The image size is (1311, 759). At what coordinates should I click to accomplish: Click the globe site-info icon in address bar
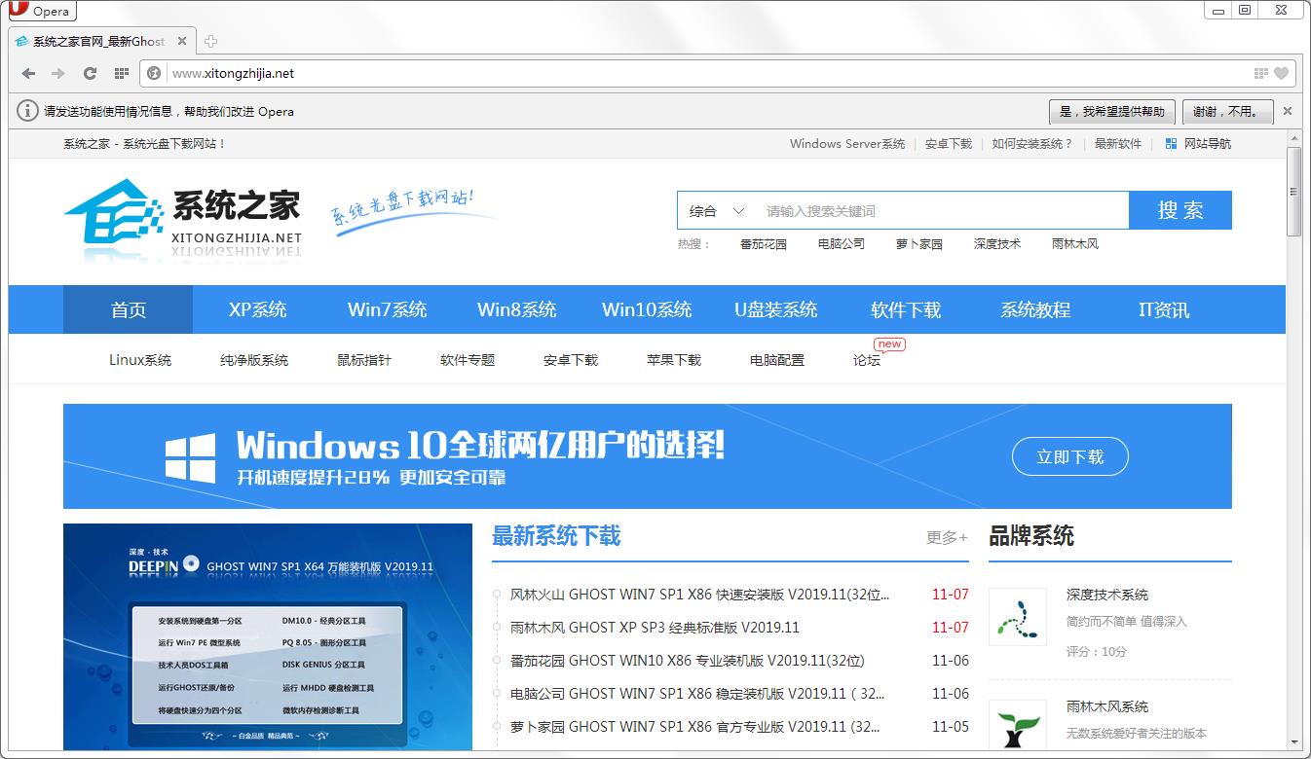[154, 73]
